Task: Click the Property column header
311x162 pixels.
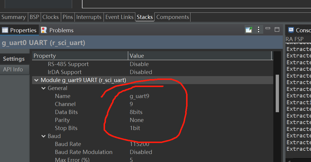Action: [80, 56]
